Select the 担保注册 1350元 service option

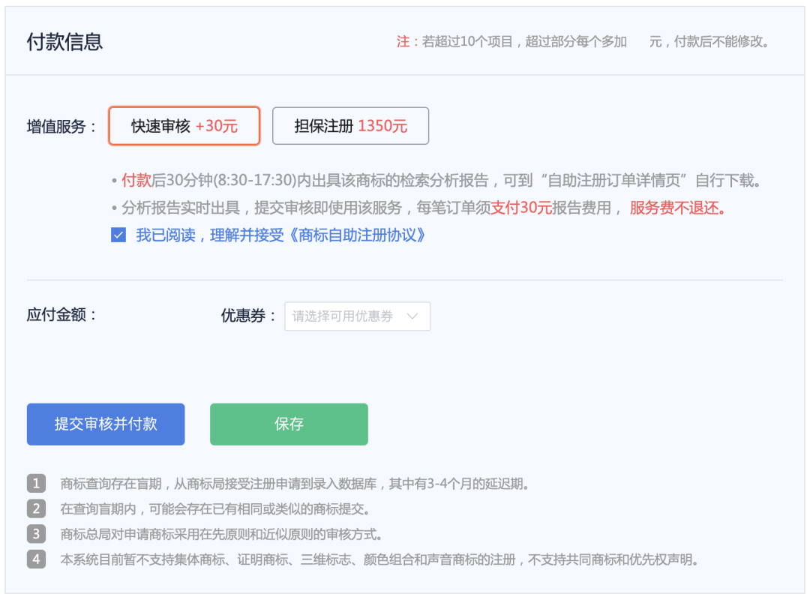tap(350, 126)
